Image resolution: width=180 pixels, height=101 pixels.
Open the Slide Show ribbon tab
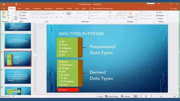(x=59, y=9)
